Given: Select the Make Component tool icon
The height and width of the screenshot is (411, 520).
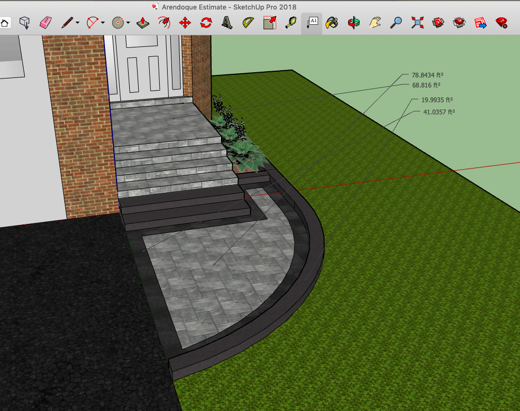Looking at the screenshot, I should coord(25,23).
